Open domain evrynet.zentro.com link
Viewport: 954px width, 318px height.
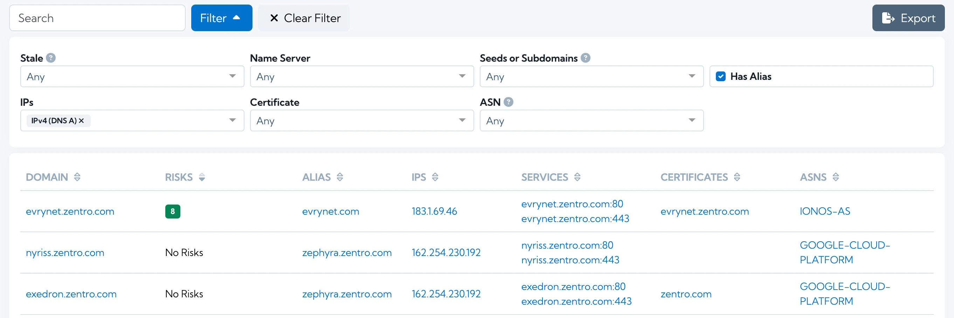70,212
